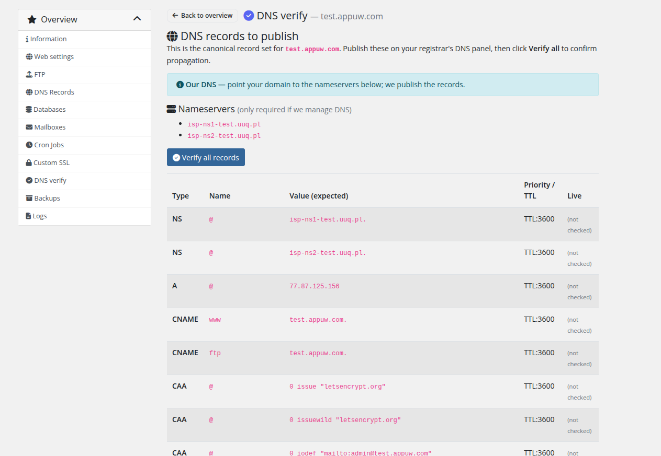Click the value isp-ns1-test.uuq.pl. in NS row

(x=328, y=219)
